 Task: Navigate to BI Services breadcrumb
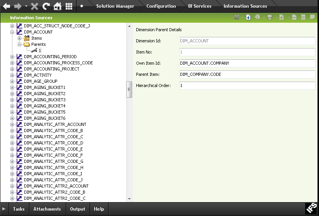(x=200, y=6)
